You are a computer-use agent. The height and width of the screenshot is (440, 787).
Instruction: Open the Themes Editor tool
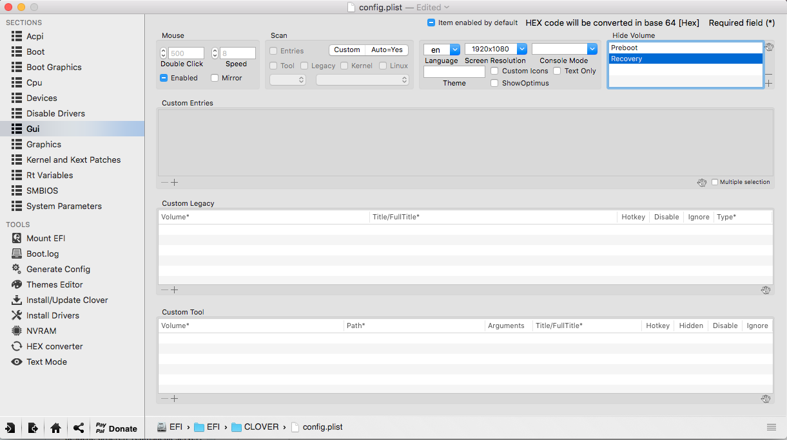pyautogui.click(x=54, y=284)
